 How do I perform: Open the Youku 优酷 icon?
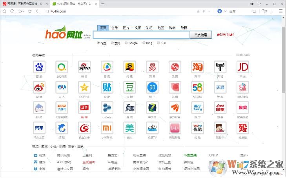tap(198, 128)
